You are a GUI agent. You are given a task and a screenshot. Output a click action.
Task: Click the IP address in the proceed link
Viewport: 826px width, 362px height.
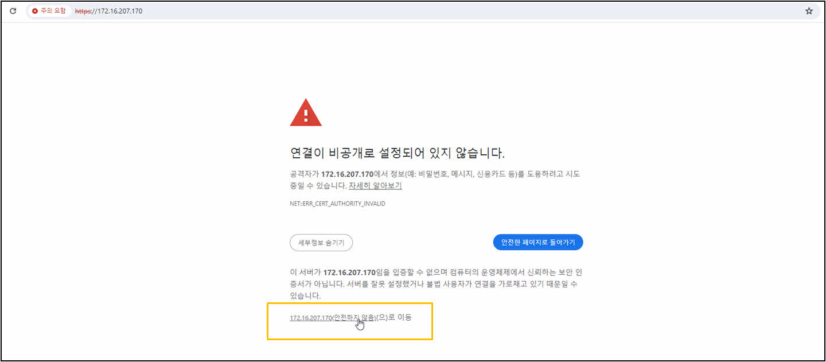(x=311, y=318)
